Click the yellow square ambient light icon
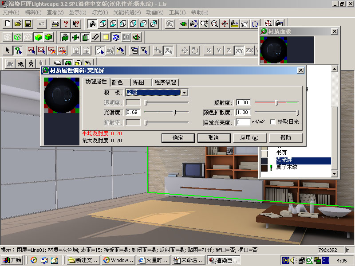355x266 pixels. 106,37
